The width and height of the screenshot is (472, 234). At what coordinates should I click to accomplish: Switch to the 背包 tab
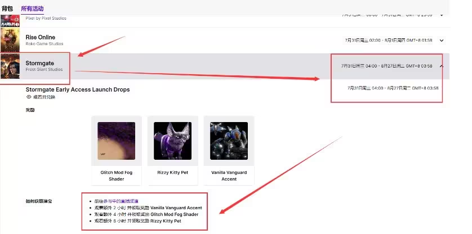tap(7, 8)
